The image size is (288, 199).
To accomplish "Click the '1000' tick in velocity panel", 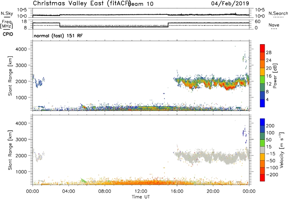I will pyautogui.click(x=21, y=172).
